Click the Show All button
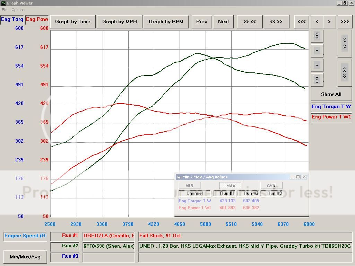 point(331,94)
